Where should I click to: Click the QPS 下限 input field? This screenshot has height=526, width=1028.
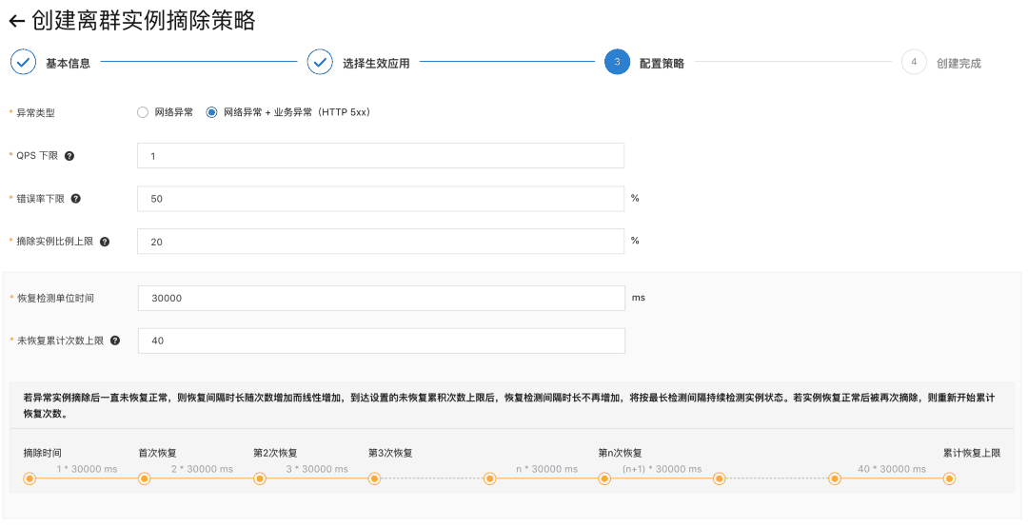381,156
